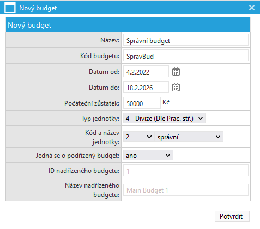Click the Počáteční zůstatek: label

pos(92,103)
